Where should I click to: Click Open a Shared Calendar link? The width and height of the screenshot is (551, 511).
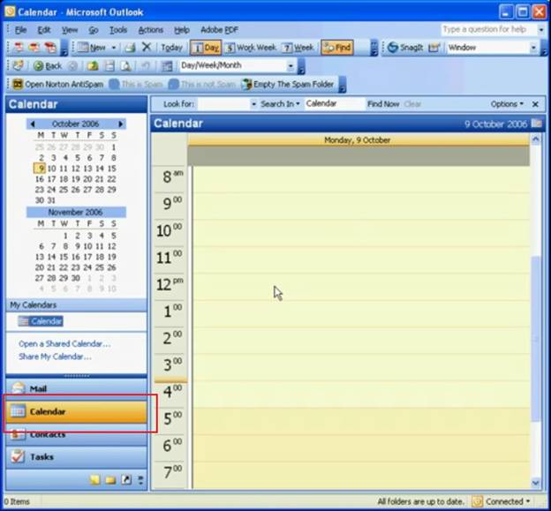click(64, 343)
